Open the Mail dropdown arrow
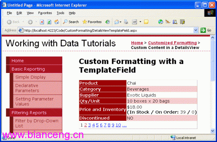 click(x=121, y=22)
